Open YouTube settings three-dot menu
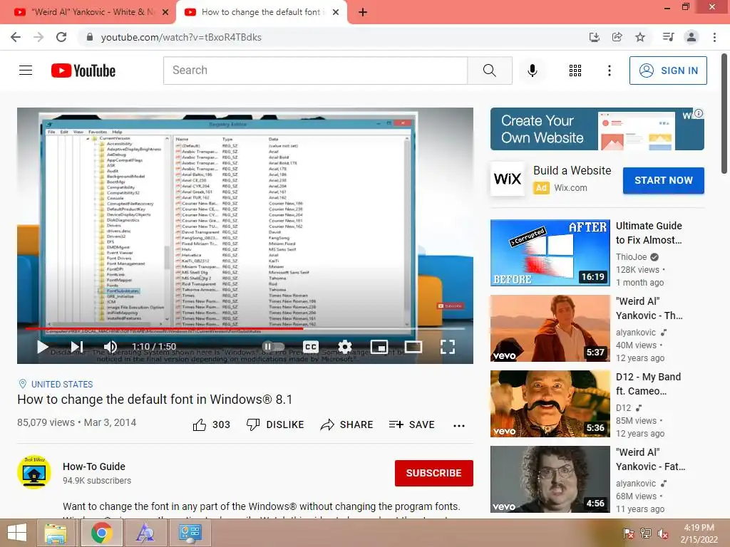This screenshot has width=730, height=547. click(x=609, y=71)
